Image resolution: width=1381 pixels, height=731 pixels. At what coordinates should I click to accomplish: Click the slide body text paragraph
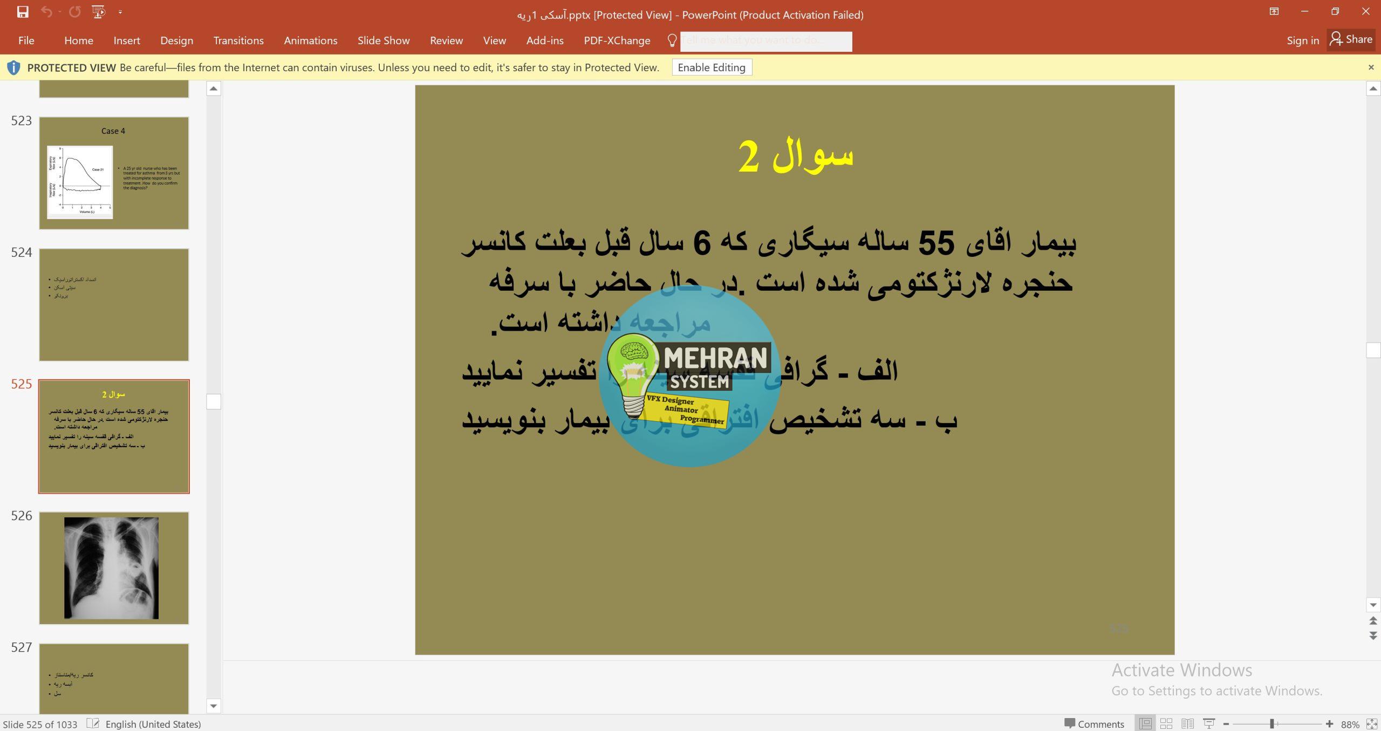tap(769, 330)
